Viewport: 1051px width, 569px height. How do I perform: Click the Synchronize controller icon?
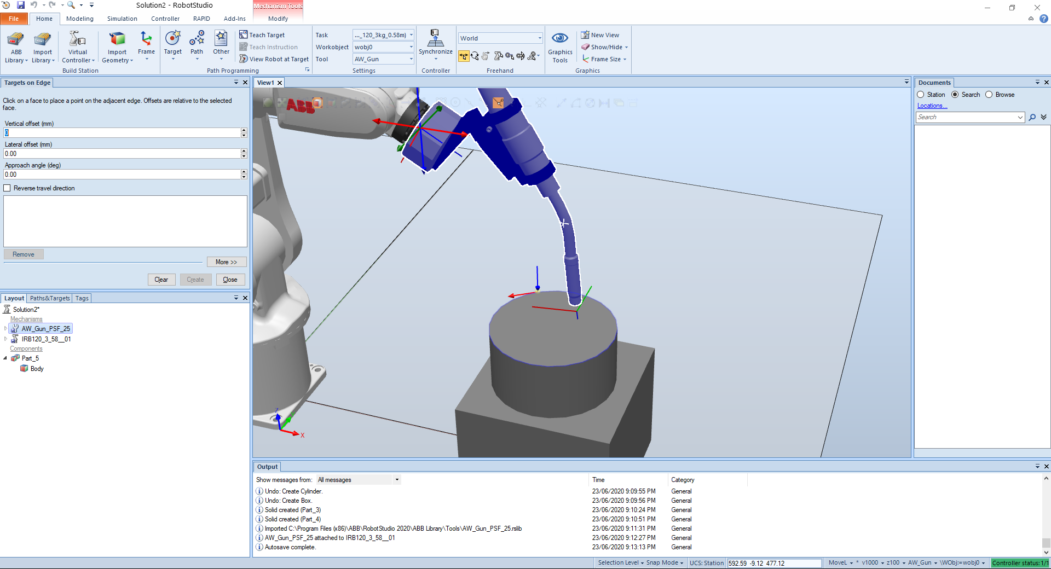(435, 39)
